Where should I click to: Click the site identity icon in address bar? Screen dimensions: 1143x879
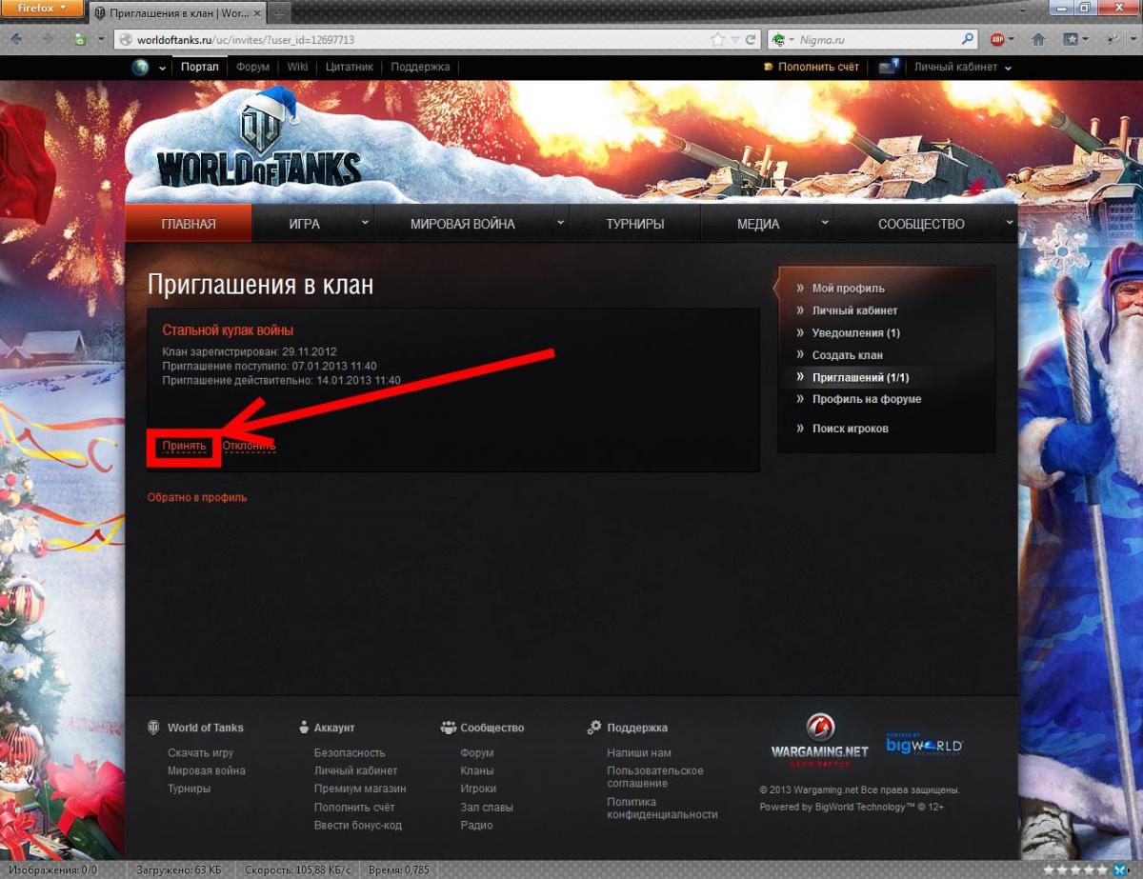(x=124, y=40)
